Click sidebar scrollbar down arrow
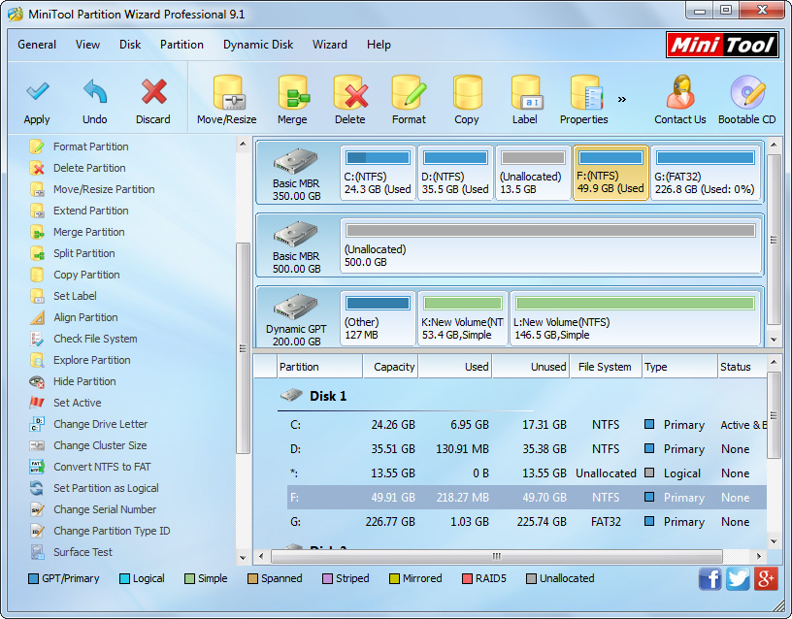Viewport: 792px width, 619px height. coord(243,558)
